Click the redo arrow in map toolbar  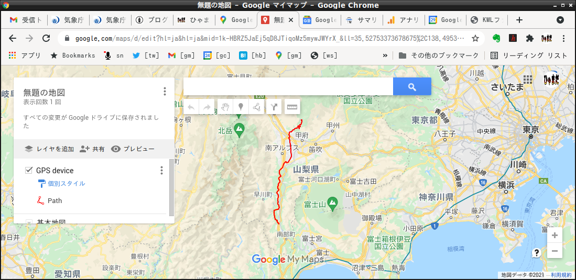(207, 107)
